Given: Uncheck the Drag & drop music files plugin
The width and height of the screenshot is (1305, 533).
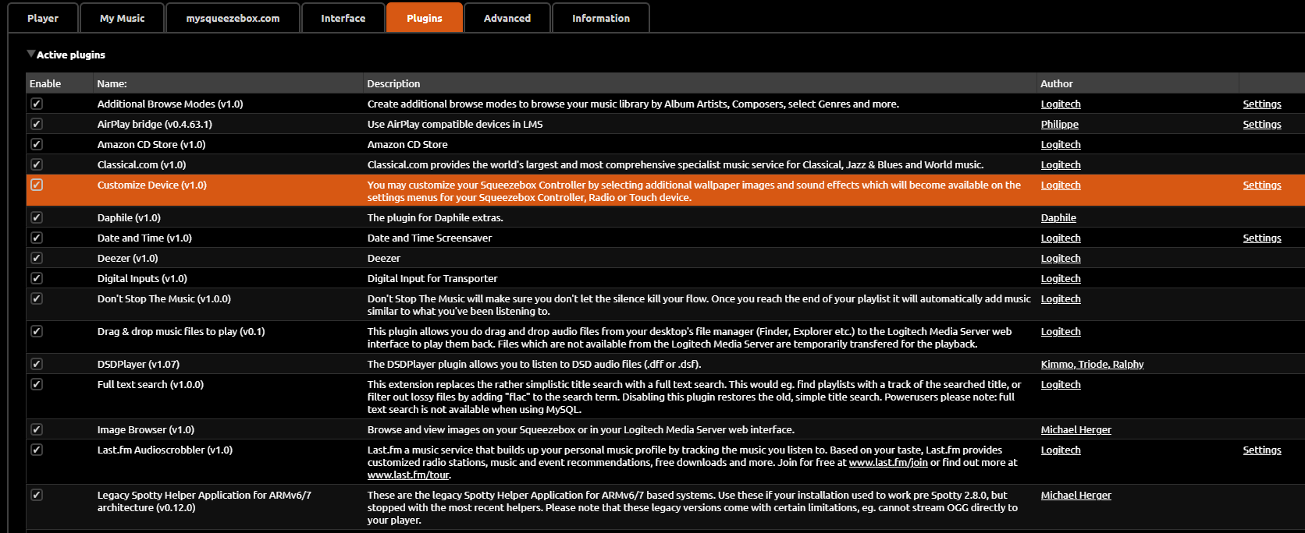Looking at the screenshot, I should [x=37, y=331].
